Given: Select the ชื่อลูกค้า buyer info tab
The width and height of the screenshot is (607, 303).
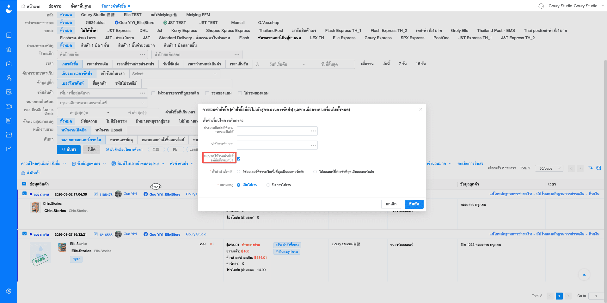Looking at the screenshot, I should click(x=99, y=83).
